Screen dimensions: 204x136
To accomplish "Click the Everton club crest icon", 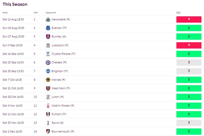I will pyautogui.click(x=48, y=28).
